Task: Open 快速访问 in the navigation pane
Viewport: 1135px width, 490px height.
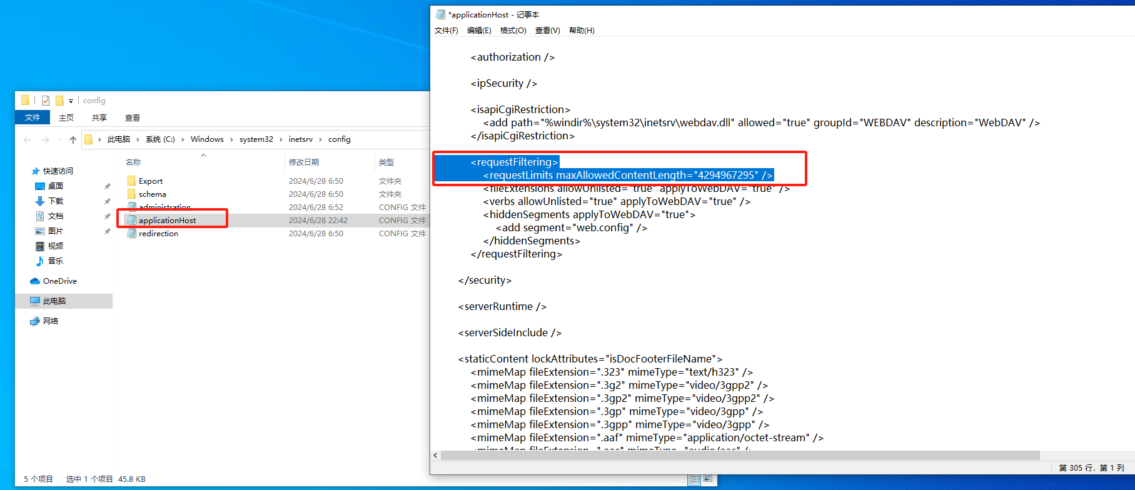Action: [x=58, y=171]
